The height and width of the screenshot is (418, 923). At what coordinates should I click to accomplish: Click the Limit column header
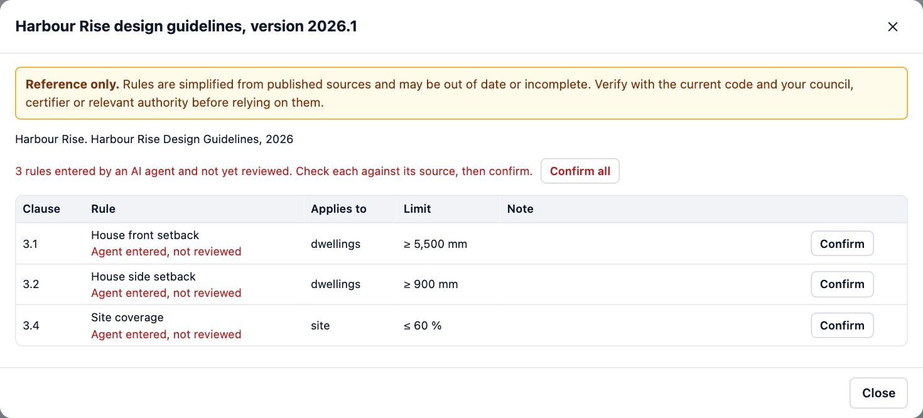[x=417, y=209]
